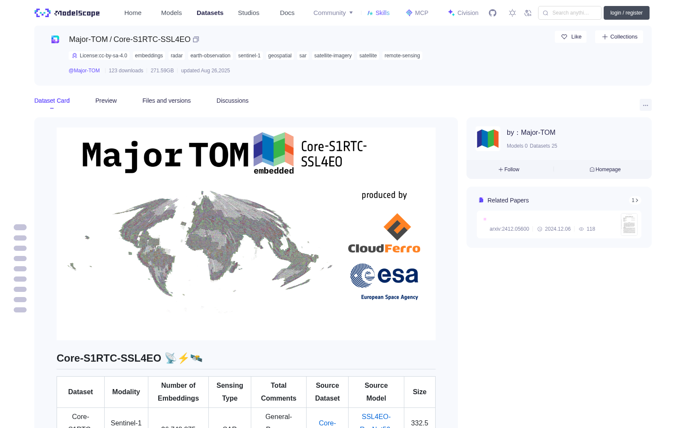686x428 pixels.
Task: Open the @Major-TOM author link
Action: pos(84,71)
